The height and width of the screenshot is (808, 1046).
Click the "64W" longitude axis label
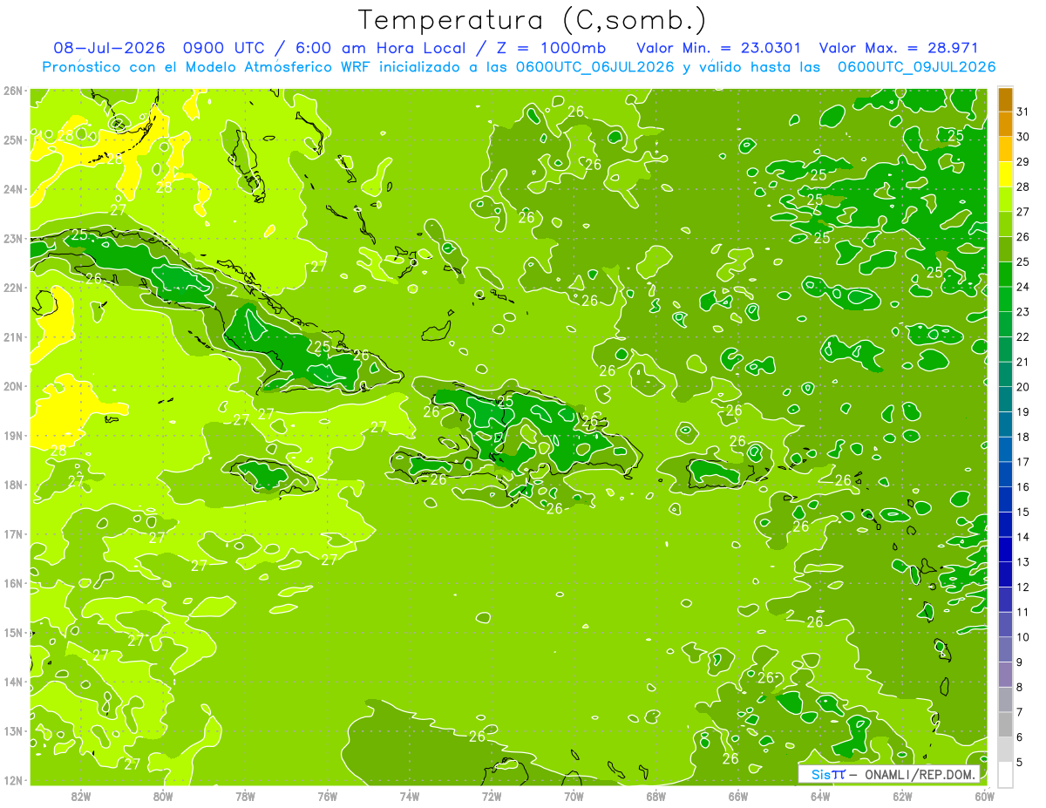click(x=819, y=796)
